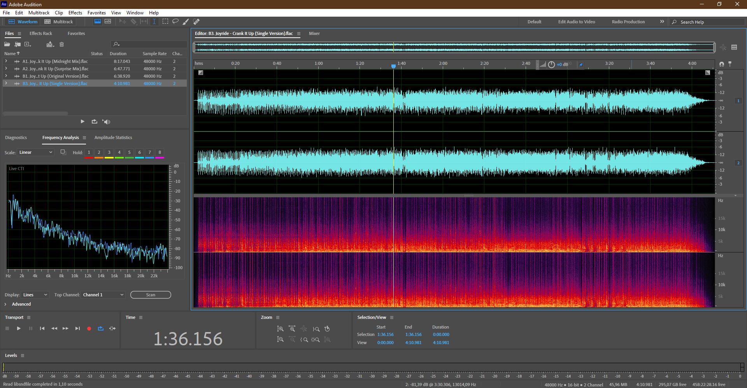Delete selected file with the trash icon
Image resolution: width=747 pixels, height=388 pixels.
pyautogui.click(x=61, y=44)
